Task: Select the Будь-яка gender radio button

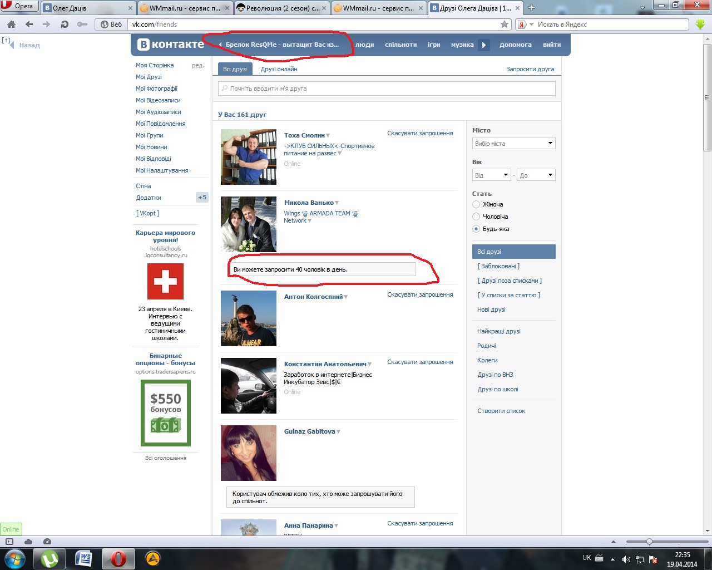Action: 476,229
